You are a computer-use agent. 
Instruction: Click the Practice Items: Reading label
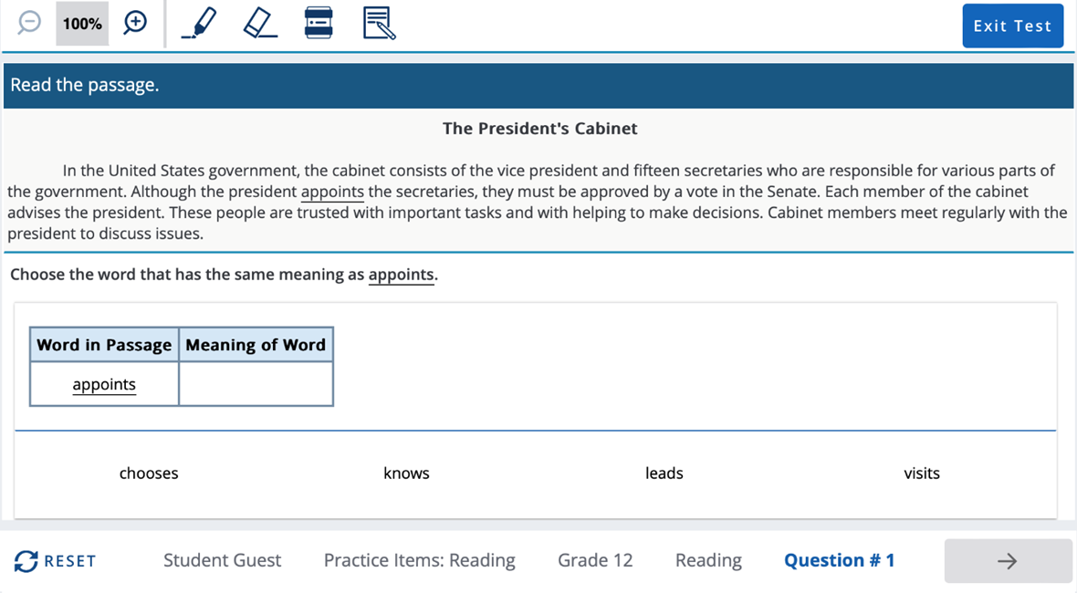click(x=419, y=560)
